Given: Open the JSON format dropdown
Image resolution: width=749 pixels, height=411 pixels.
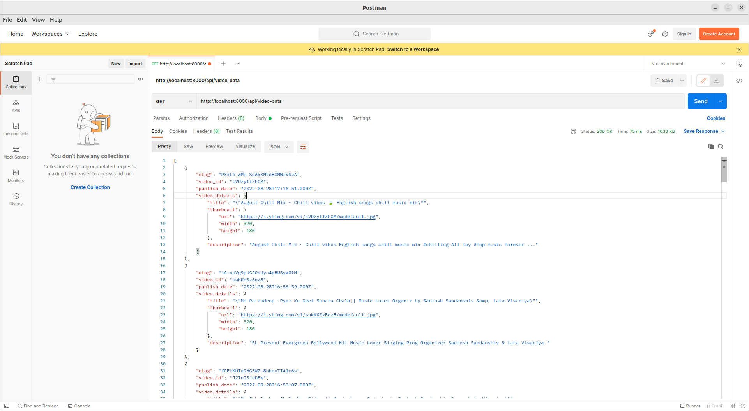Looking at the screenshot, I should coord(279,147).
